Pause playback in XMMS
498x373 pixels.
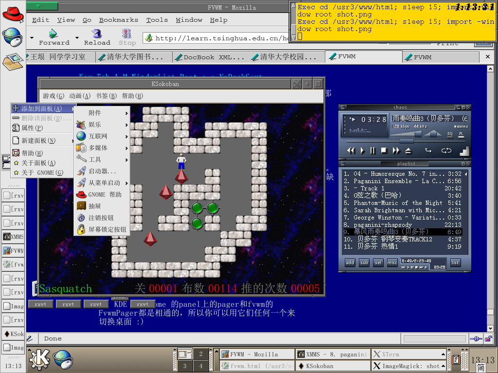point(373,151)
